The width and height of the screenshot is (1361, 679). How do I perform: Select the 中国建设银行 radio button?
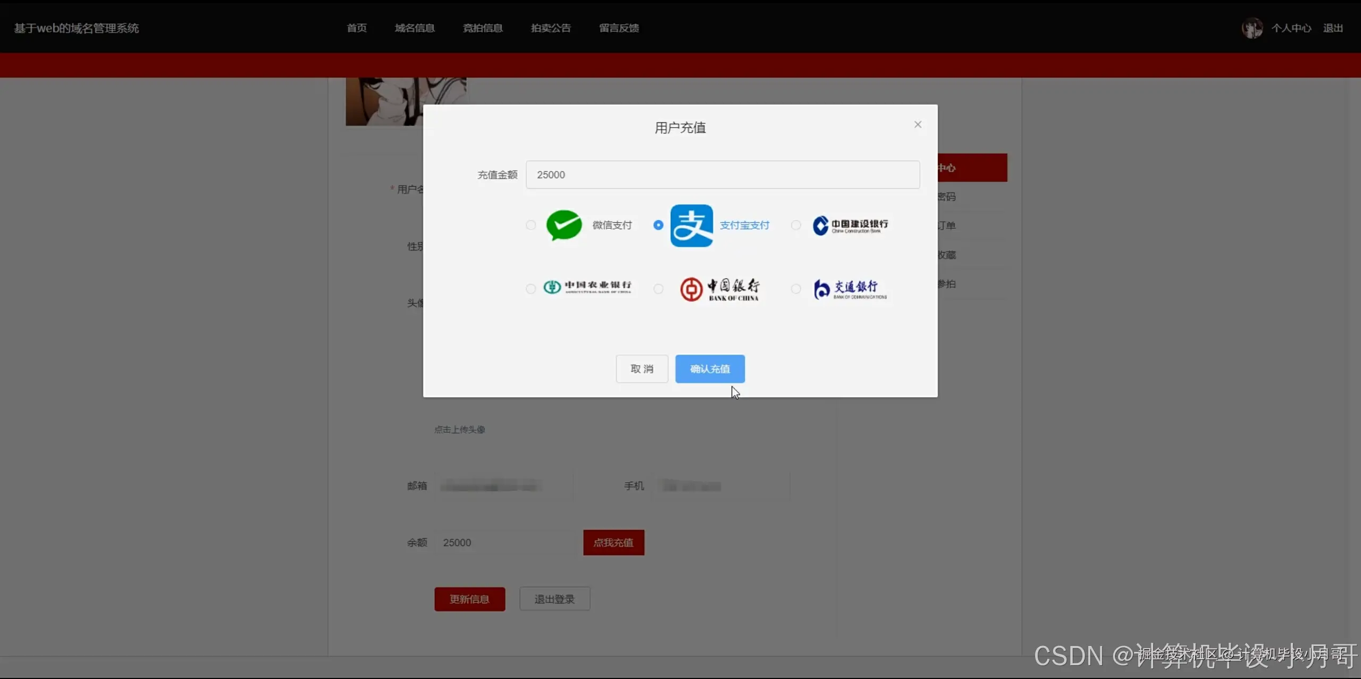795,225
